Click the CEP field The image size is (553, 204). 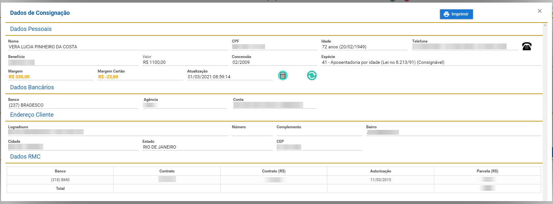coord(319,147)
